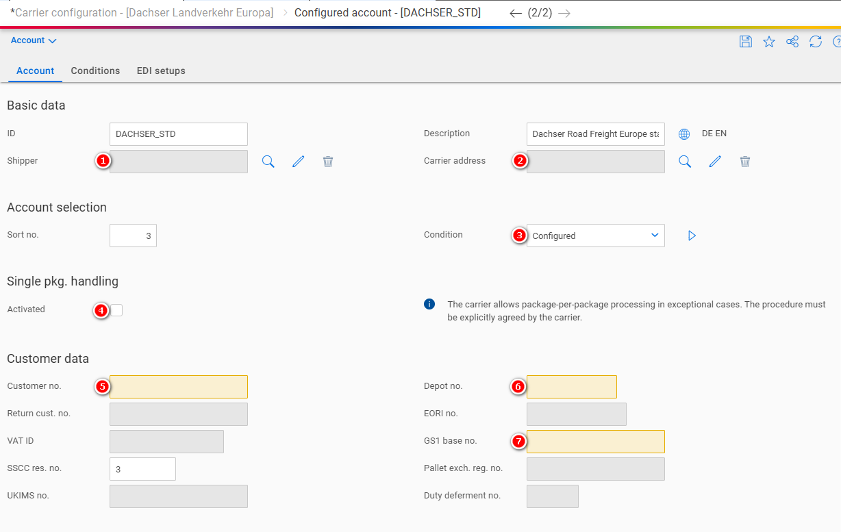Click the info icon beside carrier note
The width and height of the screenshot is (841, 532).
[429, 304]
